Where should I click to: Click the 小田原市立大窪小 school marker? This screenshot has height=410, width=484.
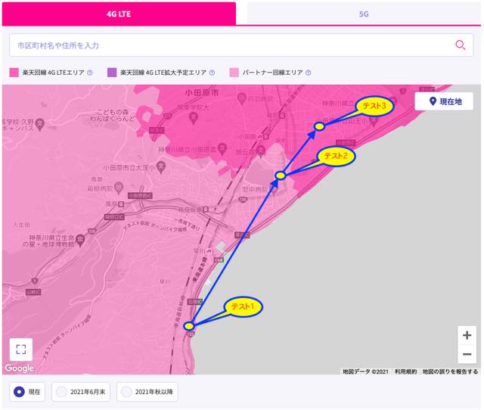tap(160, 167)
